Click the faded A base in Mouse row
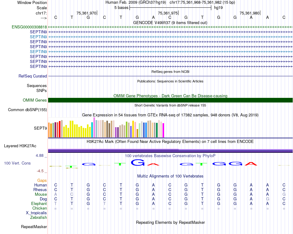The height and width of the screenshot is (234, 293). click(x=56, y=194)
